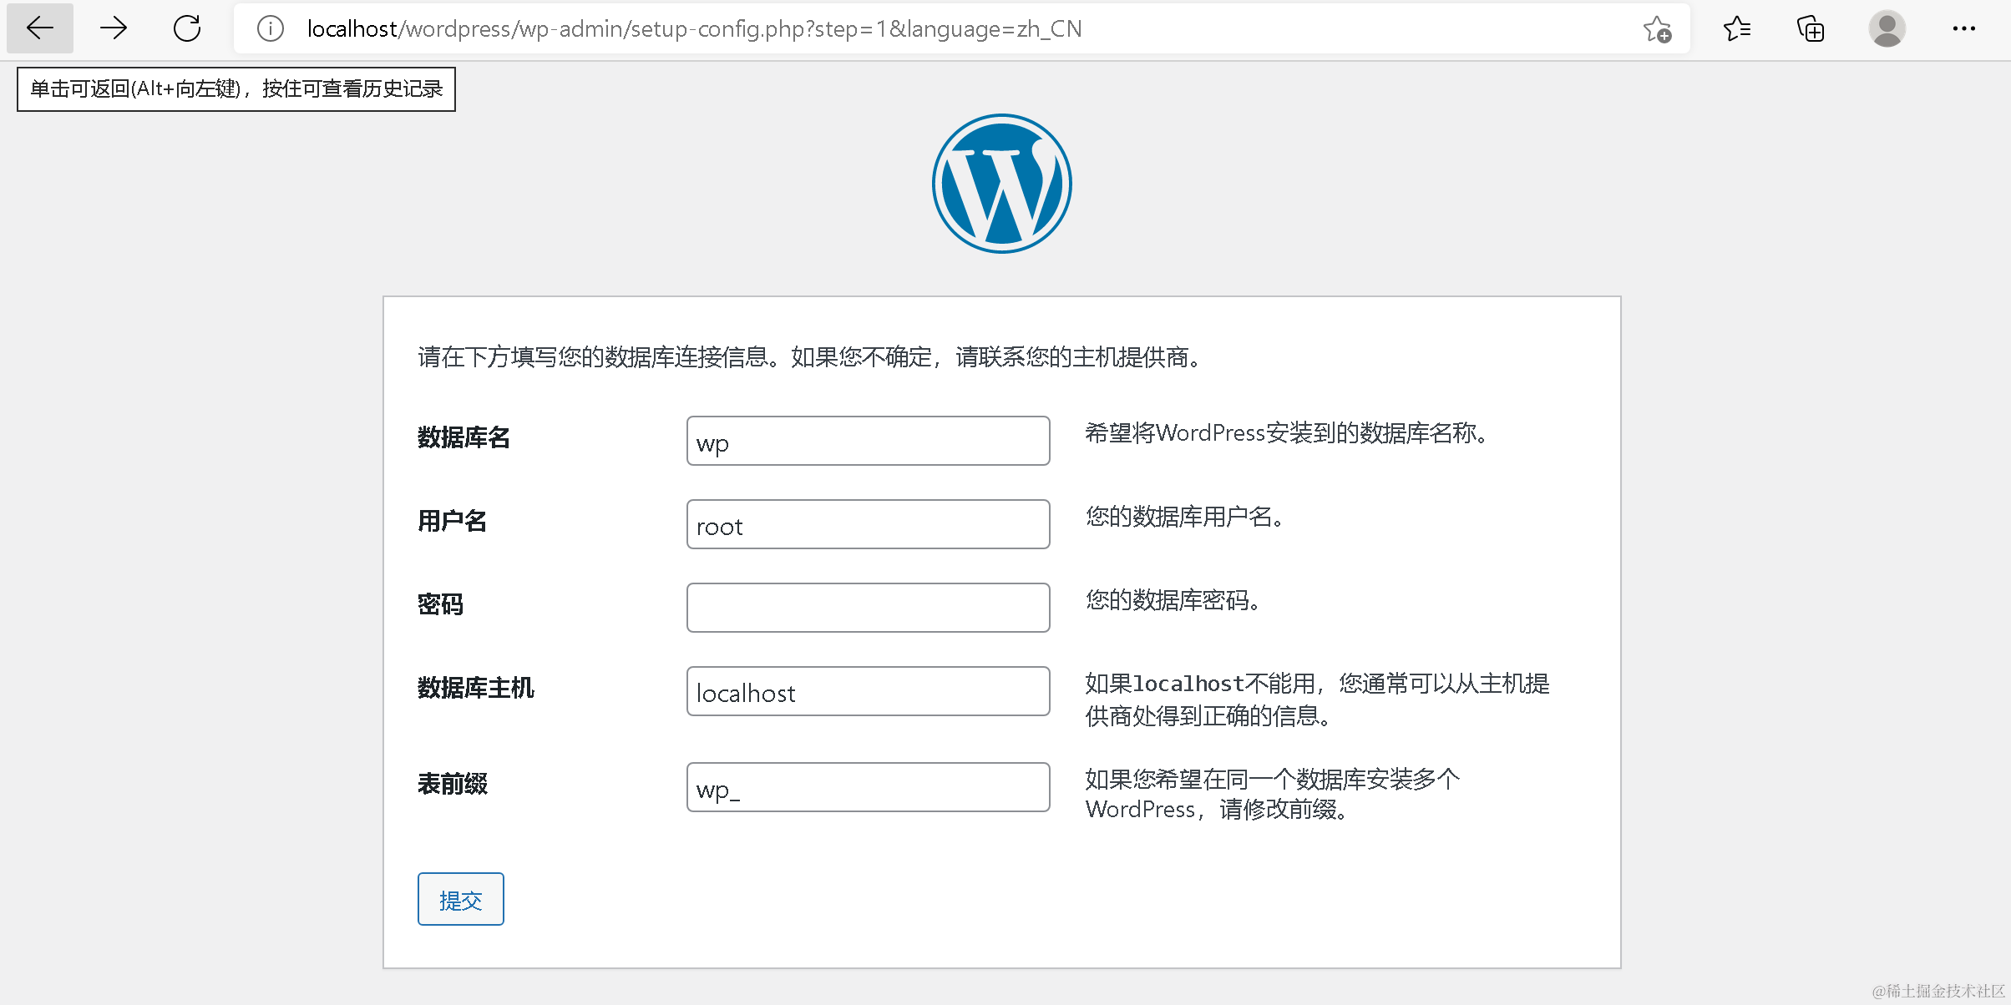The image size is (2011, 1005).
Task: Click the 表前缀 label text
Action: coord(452,784)
